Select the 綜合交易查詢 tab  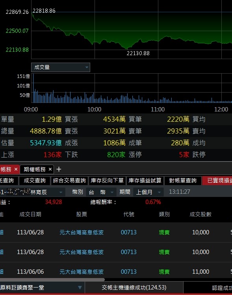(69, 181)
